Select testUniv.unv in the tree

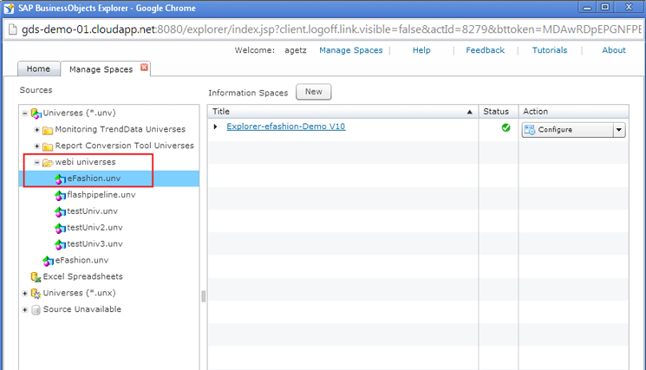pos(92,211)
